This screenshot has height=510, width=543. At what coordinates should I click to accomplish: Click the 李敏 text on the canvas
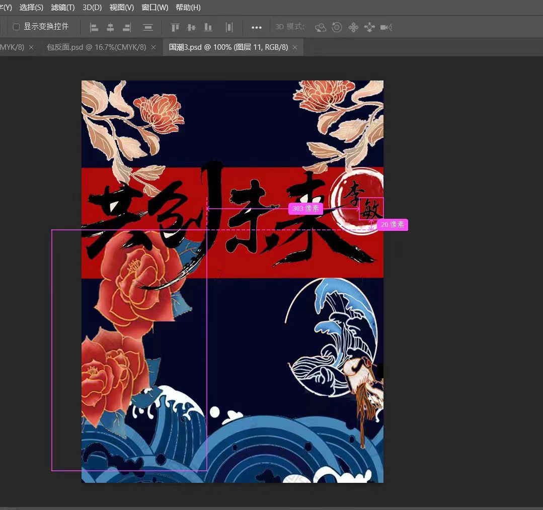[363, 200]
